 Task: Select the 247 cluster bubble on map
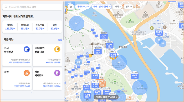(x=76, y=23)
